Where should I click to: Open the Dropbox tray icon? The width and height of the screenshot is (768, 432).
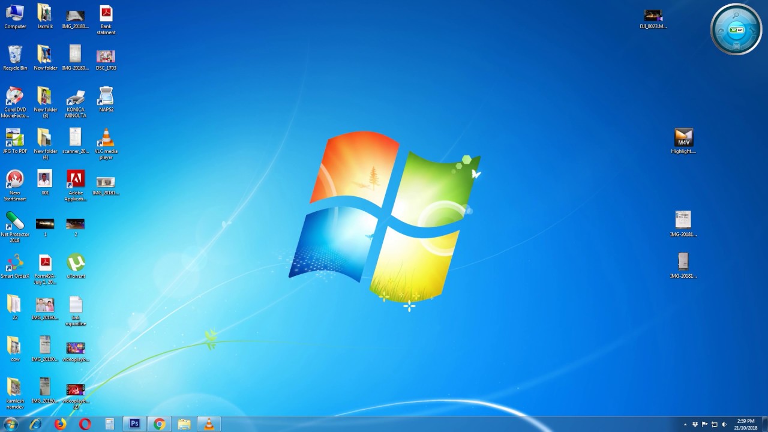point(695,424)
